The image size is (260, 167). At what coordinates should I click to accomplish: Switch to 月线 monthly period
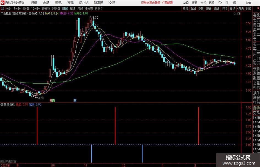click(x=80, y=9)
